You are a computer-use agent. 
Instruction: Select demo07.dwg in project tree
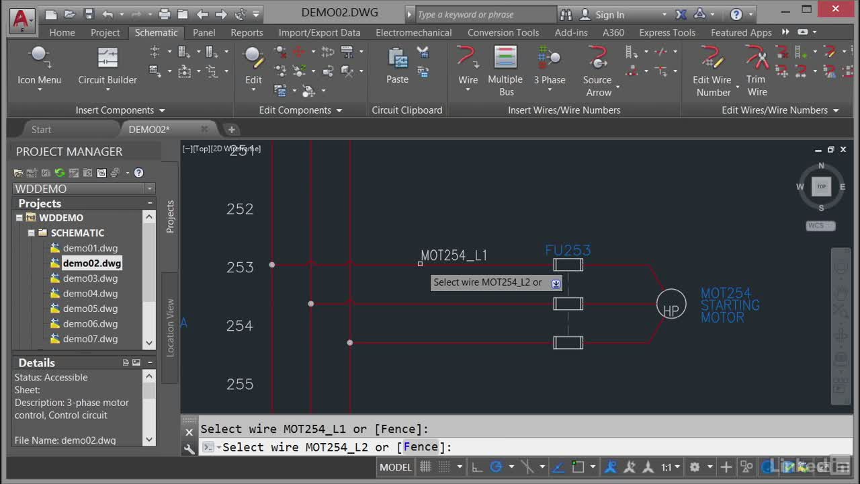(90, 339)
